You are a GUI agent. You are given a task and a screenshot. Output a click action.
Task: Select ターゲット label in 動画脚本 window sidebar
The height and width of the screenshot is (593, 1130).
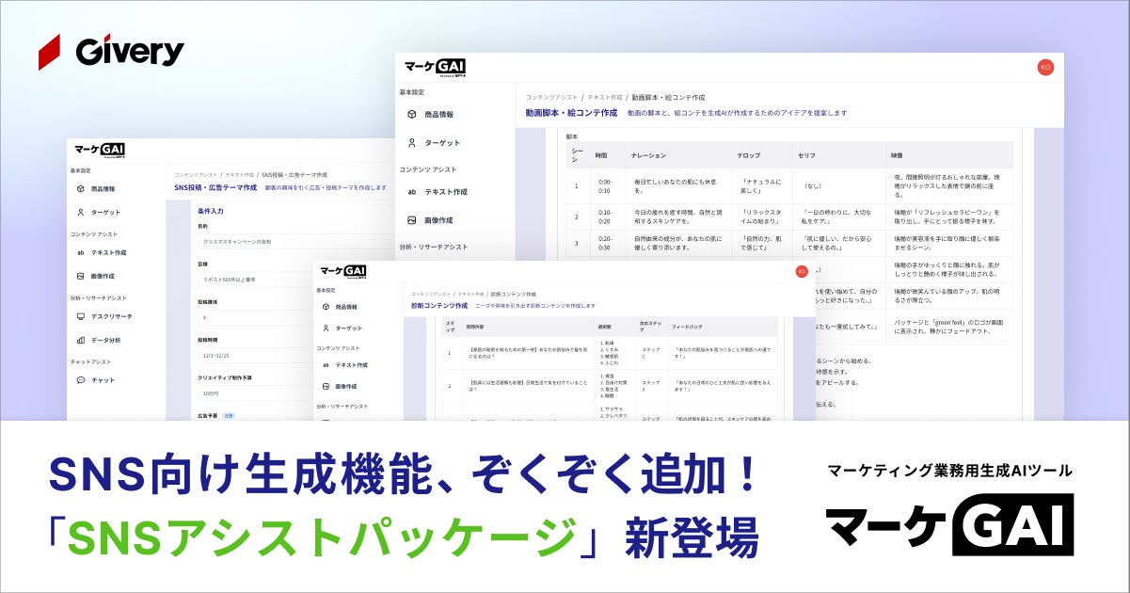(x=442, y=143)
